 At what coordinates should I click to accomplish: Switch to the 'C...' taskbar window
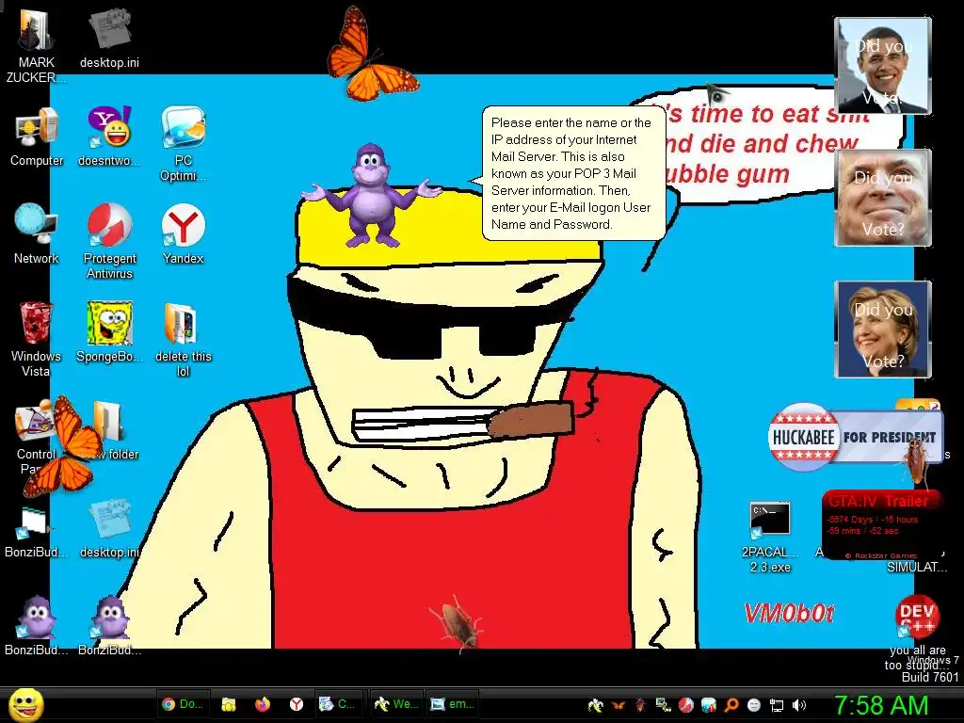pyautogui.click(x=339, y=704)
